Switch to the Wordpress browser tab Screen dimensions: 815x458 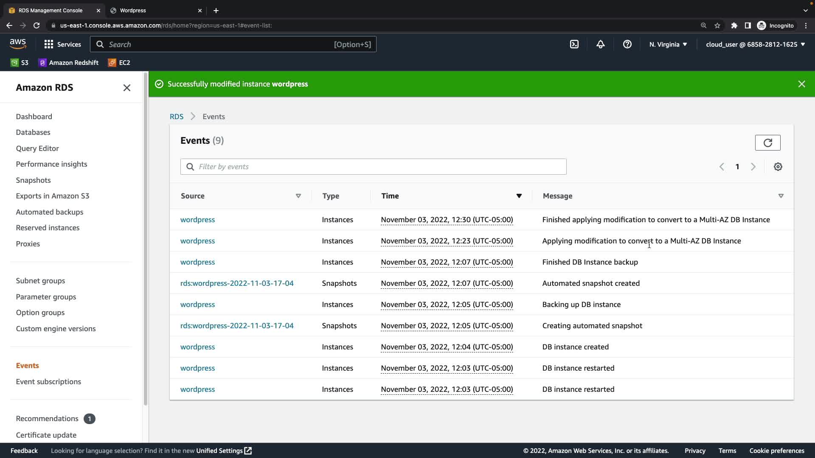coord(133,10)
